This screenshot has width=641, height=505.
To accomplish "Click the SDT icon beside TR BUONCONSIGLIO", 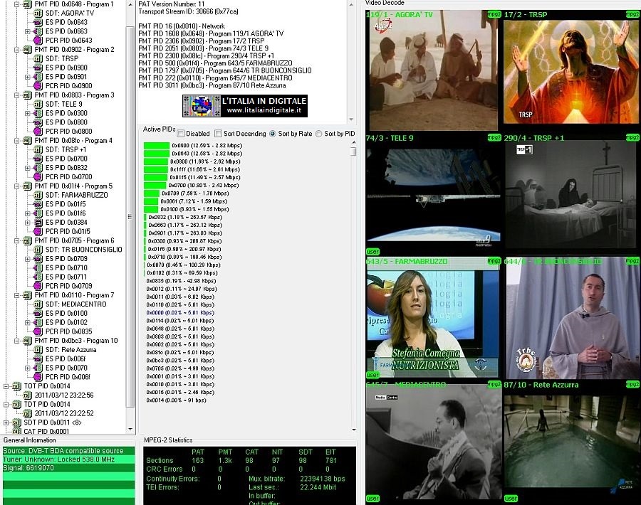I will (38, 250).
